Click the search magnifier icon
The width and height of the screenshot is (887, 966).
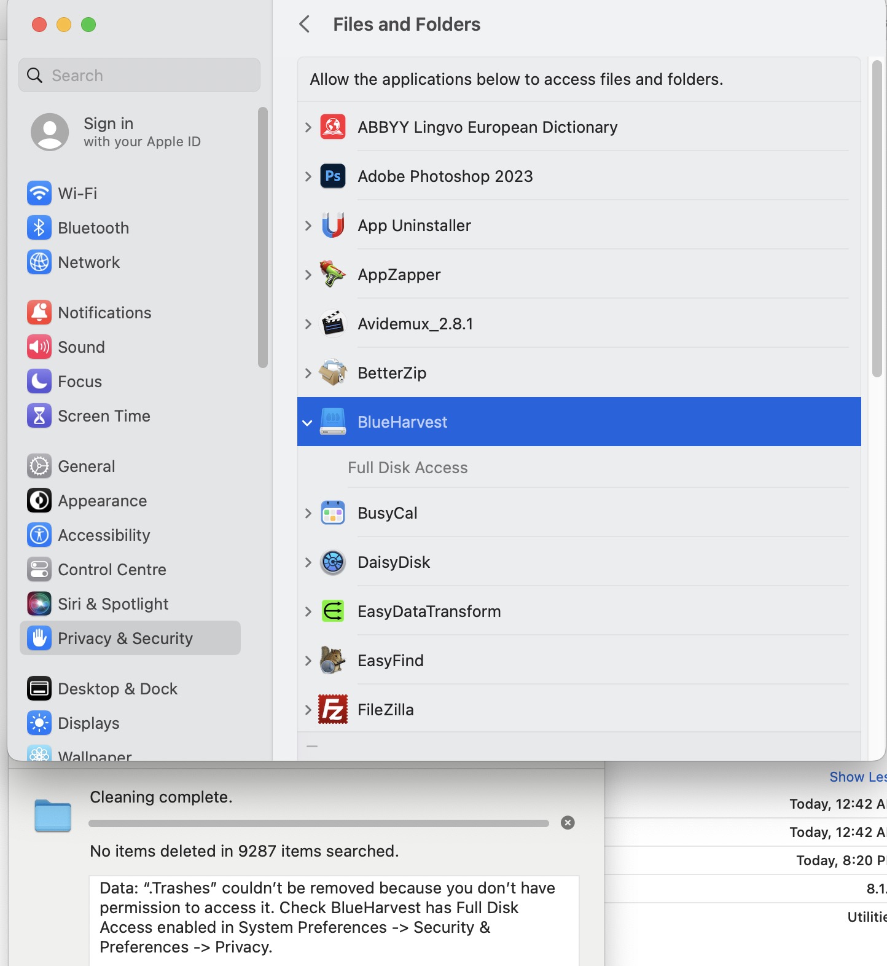point(35,75)
